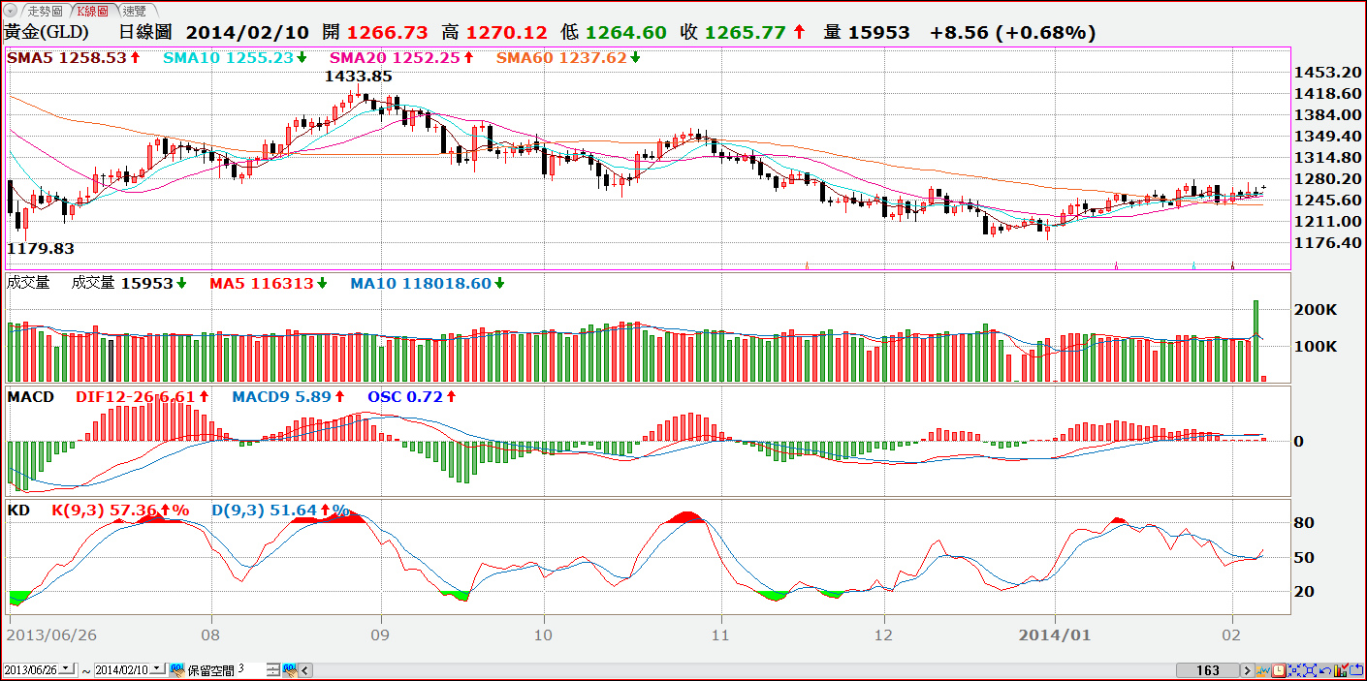Click the scroll-left arrow button
This screenshot has width=1367, height=681.
pos(305,669)
